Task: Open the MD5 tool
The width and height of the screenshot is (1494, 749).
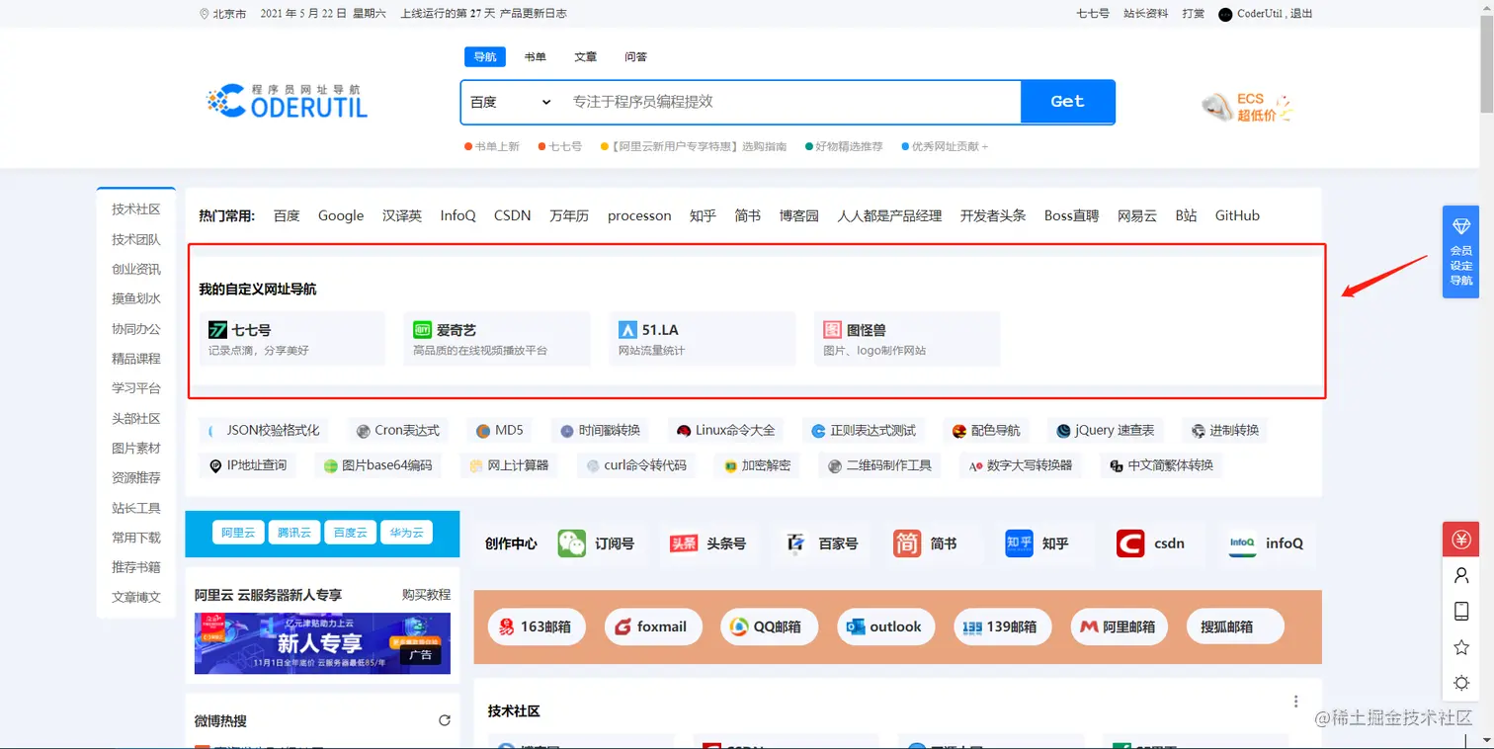Action: tap(499, 431)
